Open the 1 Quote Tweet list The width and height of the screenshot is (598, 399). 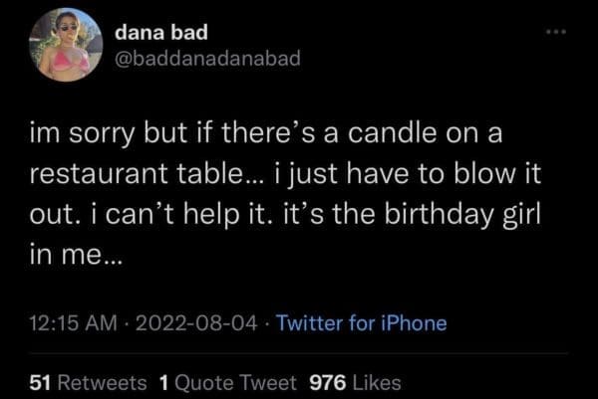click(229, 382)
